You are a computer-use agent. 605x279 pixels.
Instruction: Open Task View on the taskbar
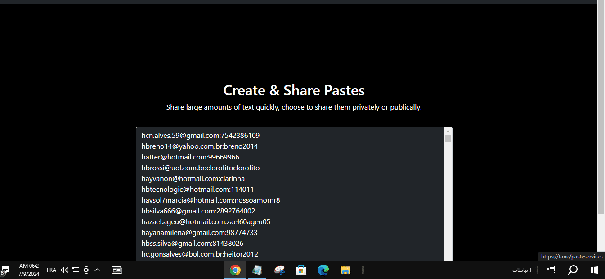(551, 270)
